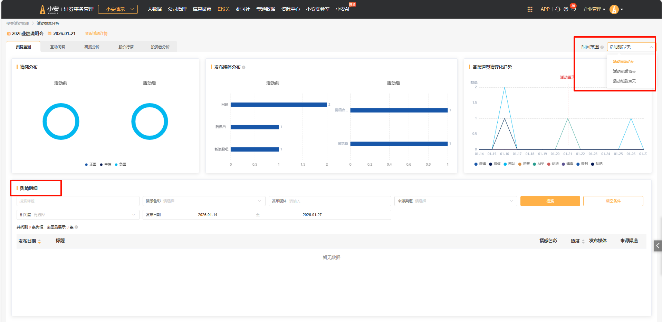Open the 来源渠道 dropdown filter
This screenshot has width=662, height=322.
point(455,201)
